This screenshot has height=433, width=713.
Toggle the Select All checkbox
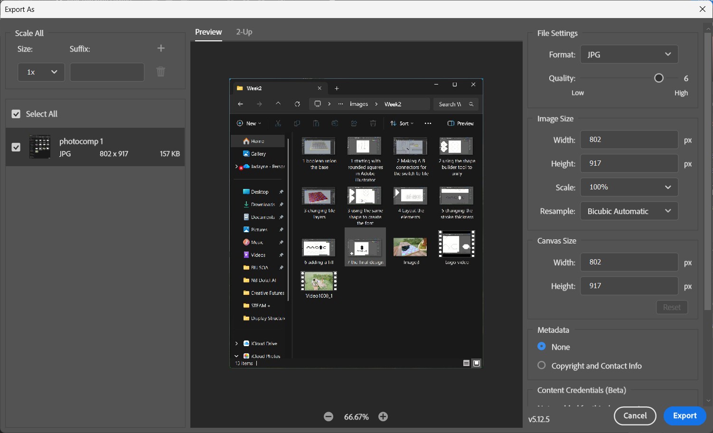[16, 114]
